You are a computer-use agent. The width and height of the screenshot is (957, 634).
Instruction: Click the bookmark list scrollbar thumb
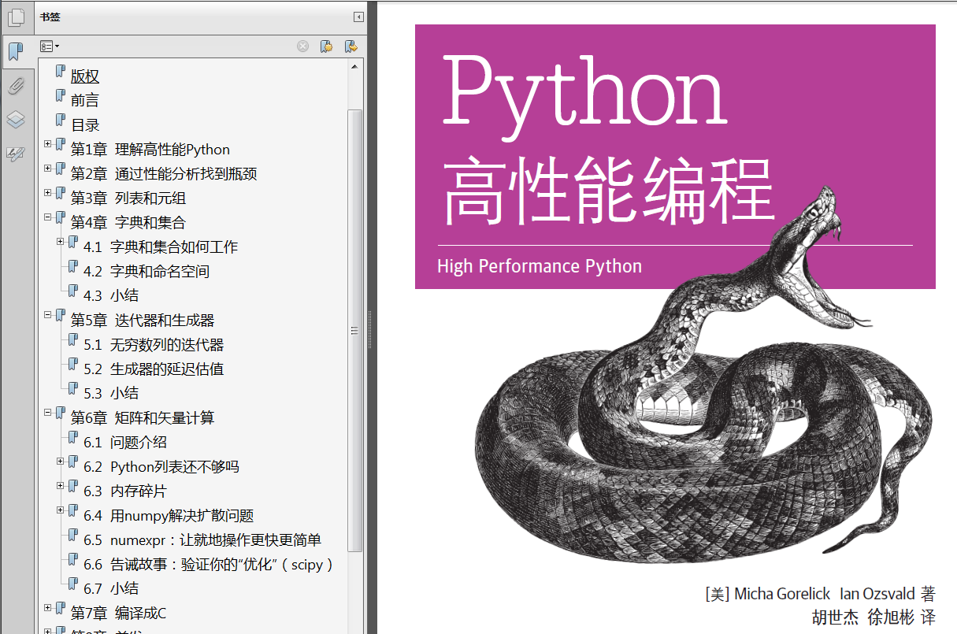tap(355, 331)
